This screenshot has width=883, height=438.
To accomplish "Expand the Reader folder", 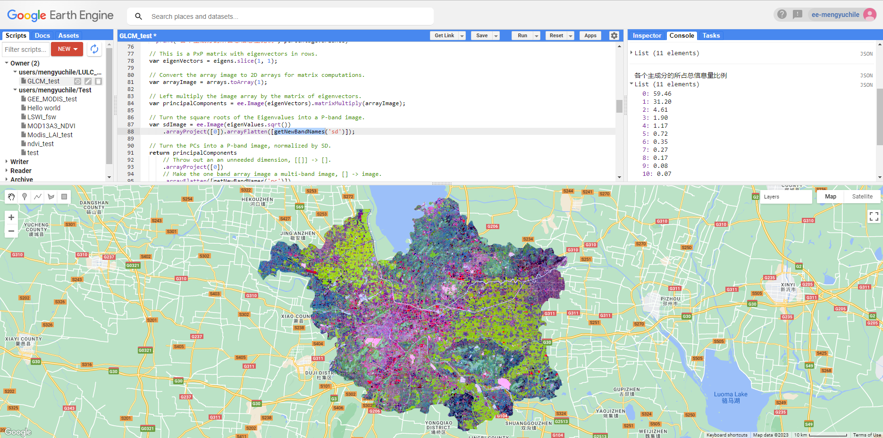I will [7, 170].
